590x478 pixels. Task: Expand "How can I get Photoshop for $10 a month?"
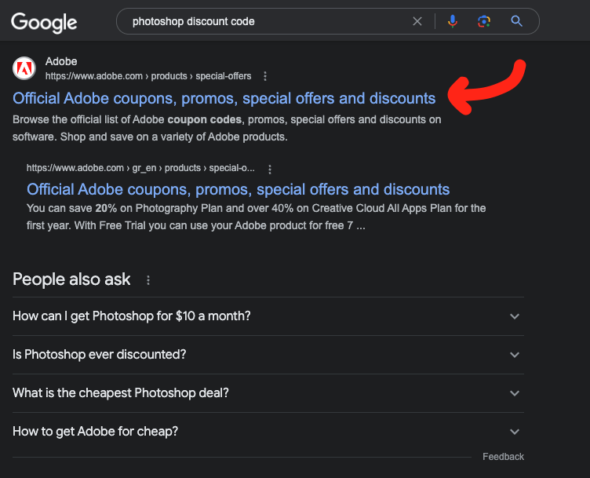pyautogui.click(x=268, y=316)
